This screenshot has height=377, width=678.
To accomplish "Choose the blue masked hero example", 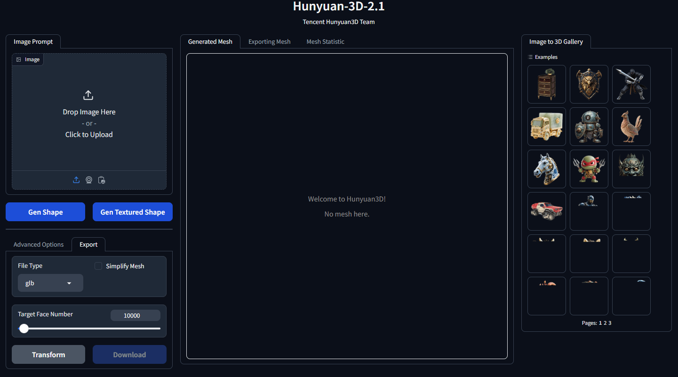I will click(x=589, y=211).
